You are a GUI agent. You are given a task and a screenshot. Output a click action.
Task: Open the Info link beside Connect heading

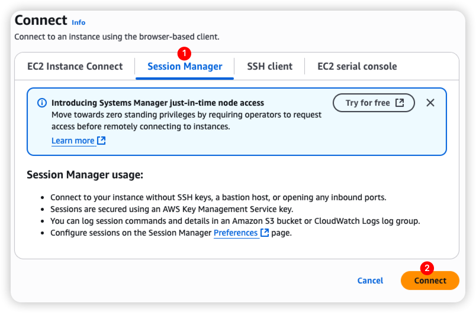tap(79, 22)
